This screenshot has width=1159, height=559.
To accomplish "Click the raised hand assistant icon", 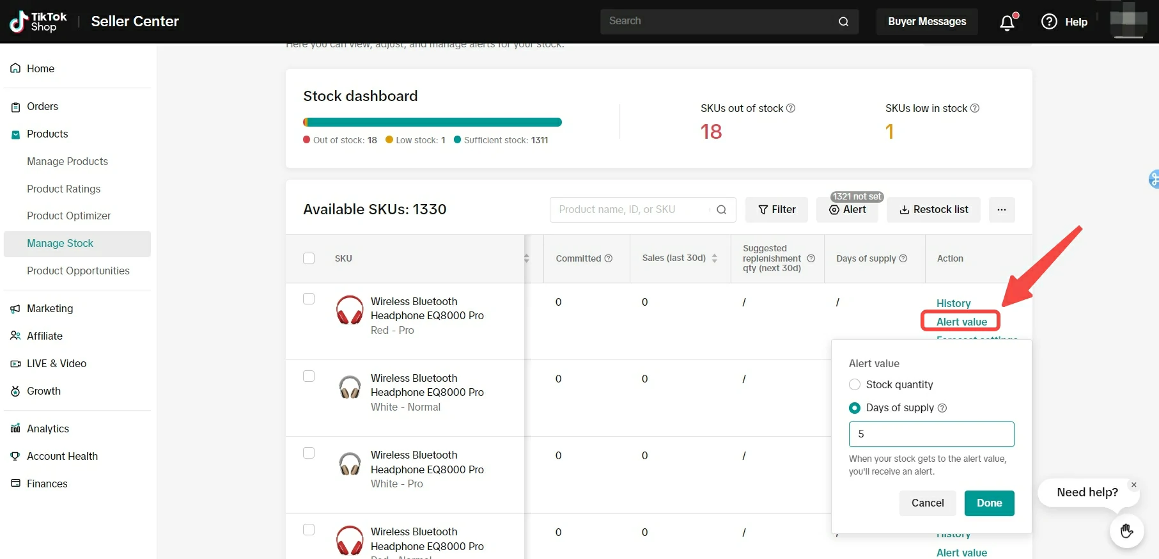I will 1126,530.
